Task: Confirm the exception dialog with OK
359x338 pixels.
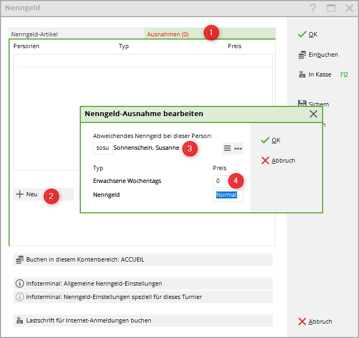Action: [x=271, y=140]
